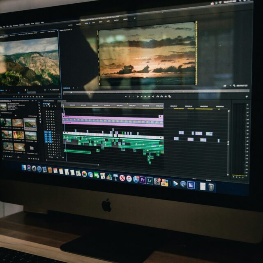This screenshot has height=263, width=263.
Task: Open Trash in the Dock
Action: point(211,187)
